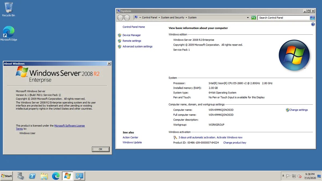Click the address bar computer icon

click(x=136, y=17)
